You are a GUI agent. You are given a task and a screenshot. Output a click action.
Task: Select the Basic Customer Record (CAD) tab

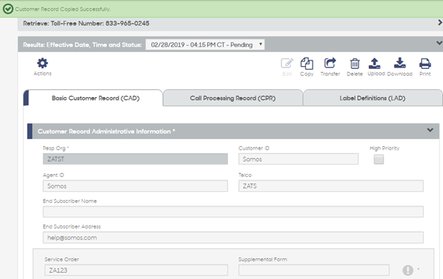95,98
